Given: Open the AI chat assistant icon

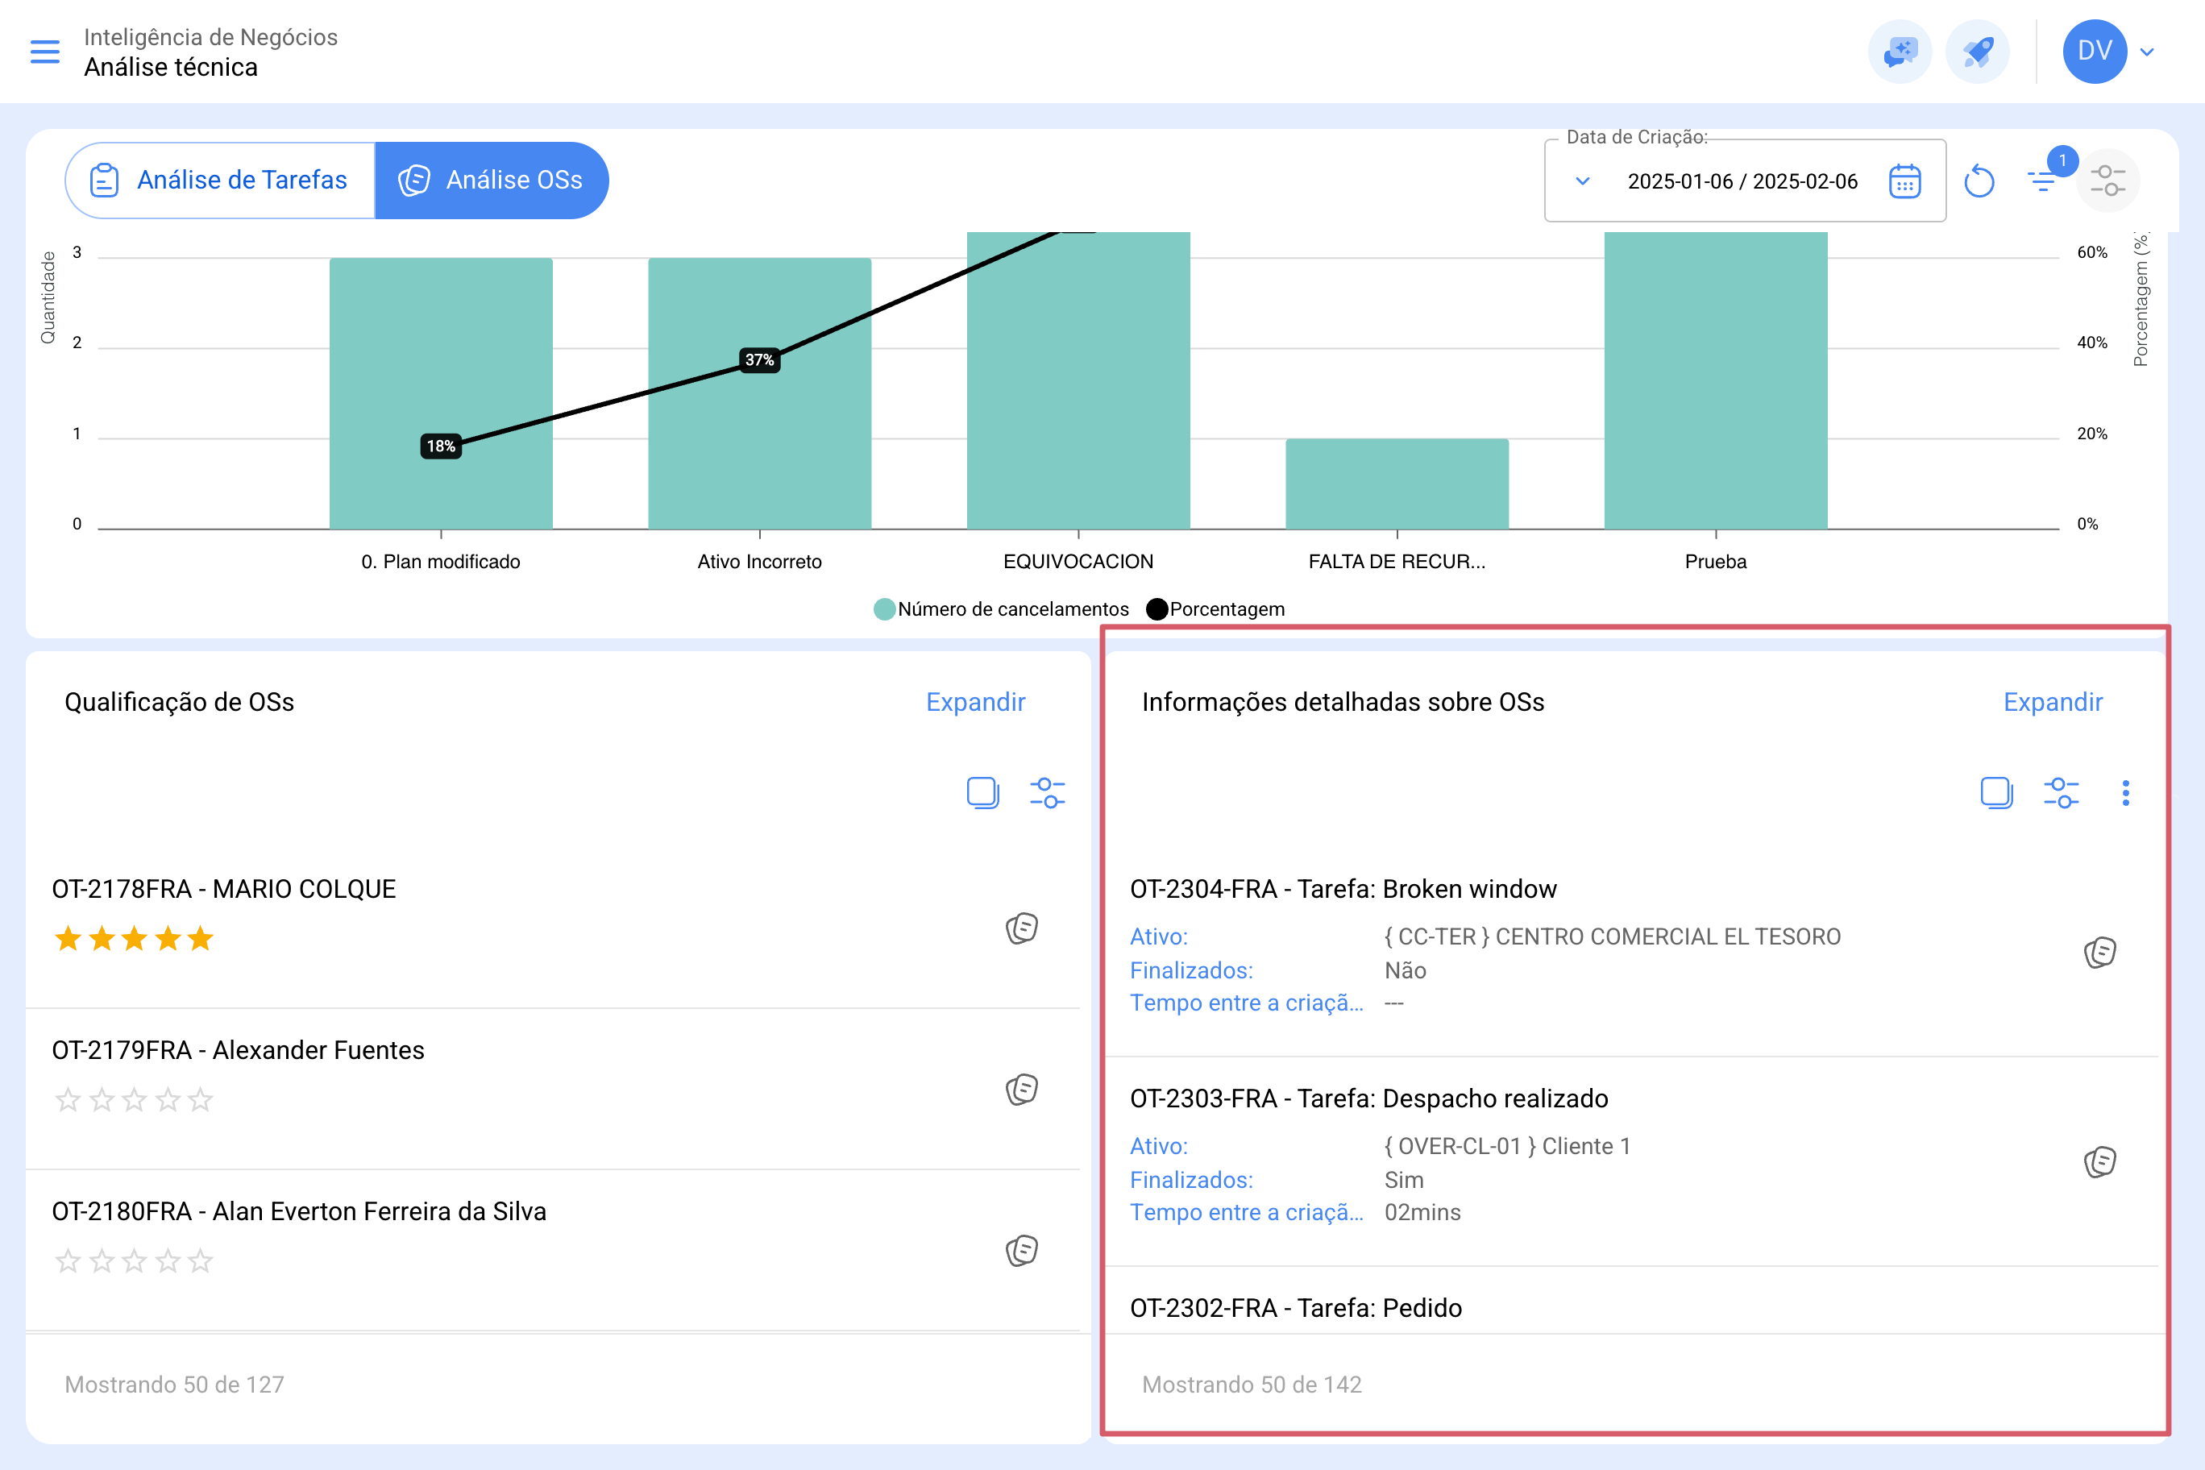Looking at the screenshot, I should click(x=1900, y=52).
